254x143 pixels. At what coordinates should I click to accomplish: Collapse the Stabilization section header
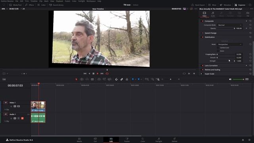[x=210, y=37]
